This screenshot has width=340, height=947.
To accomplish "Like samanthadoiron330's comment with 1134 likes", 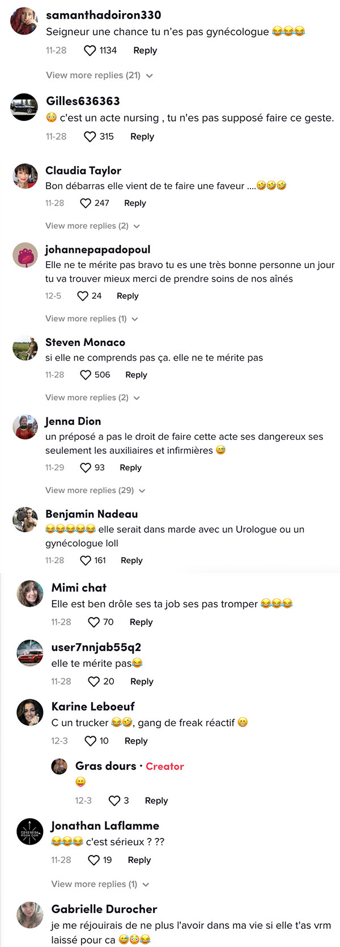I will click(90, 51).
